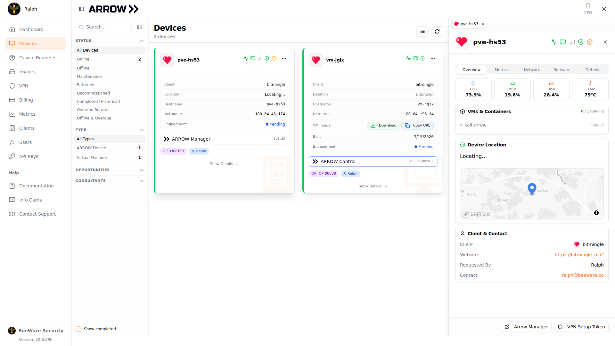Filter devices by Online status

(110, 59)
